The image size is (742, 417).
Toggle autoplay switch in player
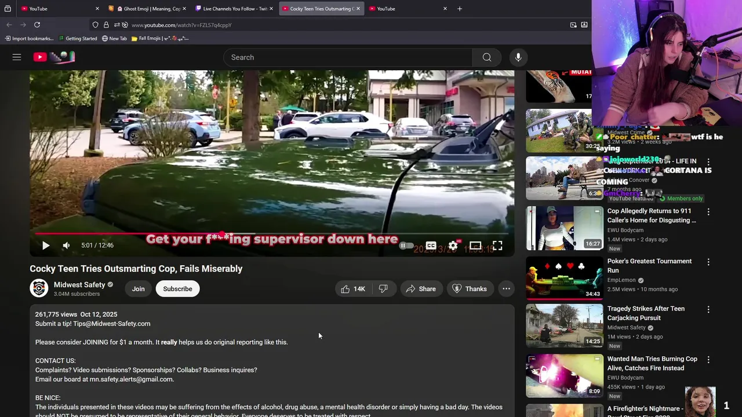pyautogui.click(x=406, y=246)
